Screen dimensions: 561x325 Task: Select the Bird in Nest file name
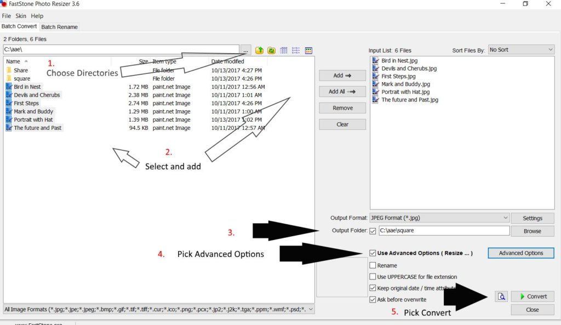[27, 87]
